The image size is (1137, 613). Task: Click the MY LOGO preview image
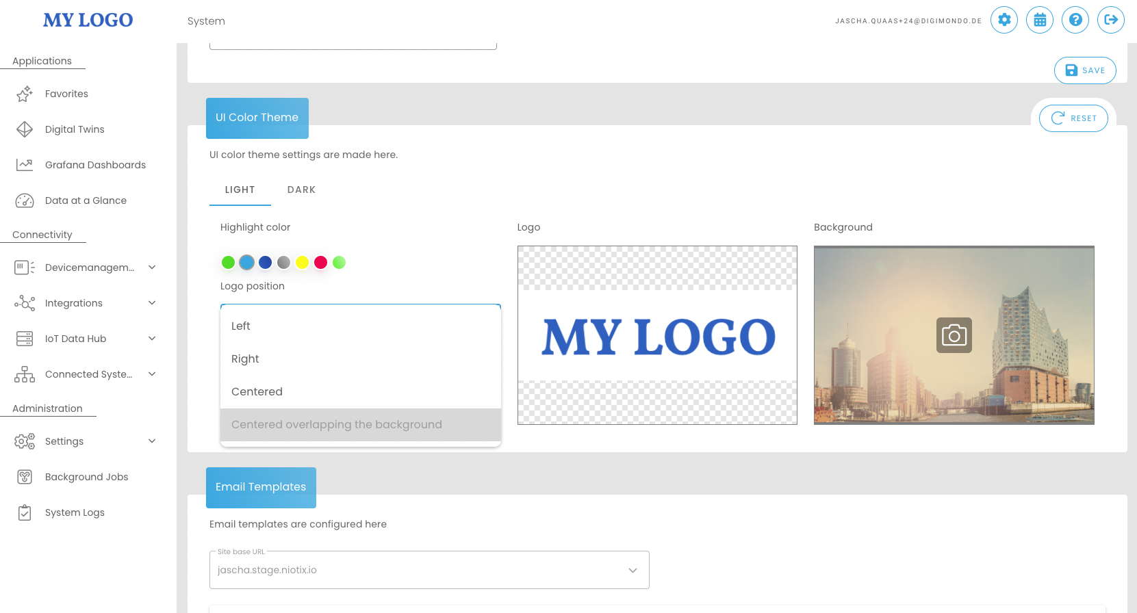tap(657, 335)
